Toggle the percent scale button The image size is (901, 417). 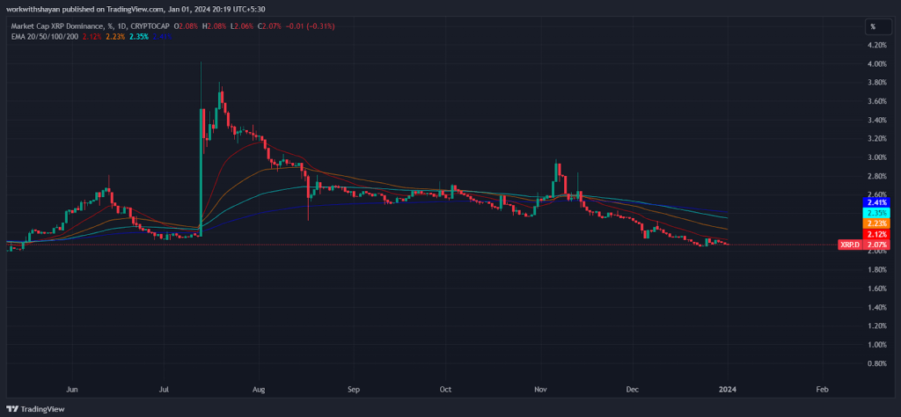click(873, 26)
